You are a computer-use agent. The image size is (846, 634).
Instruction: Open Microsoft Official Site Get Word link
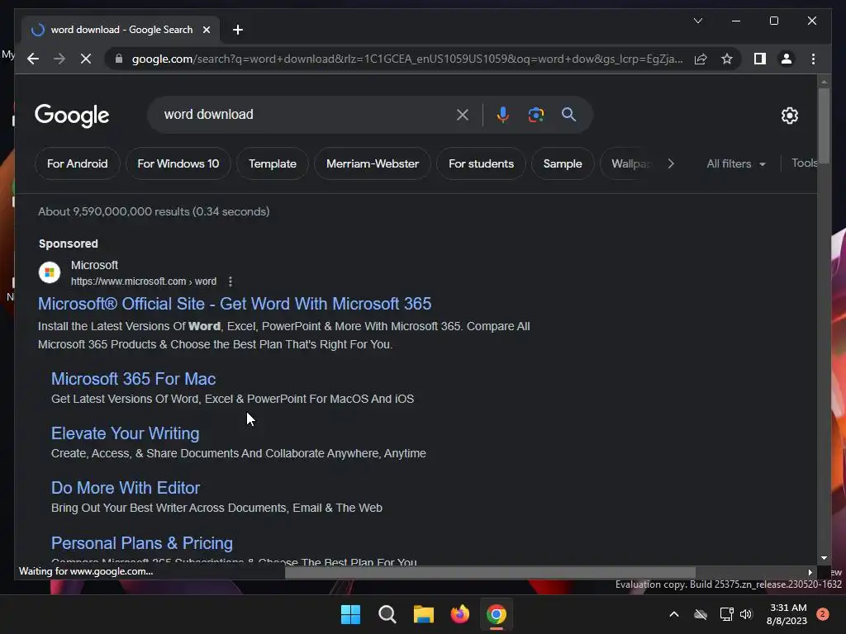[x=235, y=304]
